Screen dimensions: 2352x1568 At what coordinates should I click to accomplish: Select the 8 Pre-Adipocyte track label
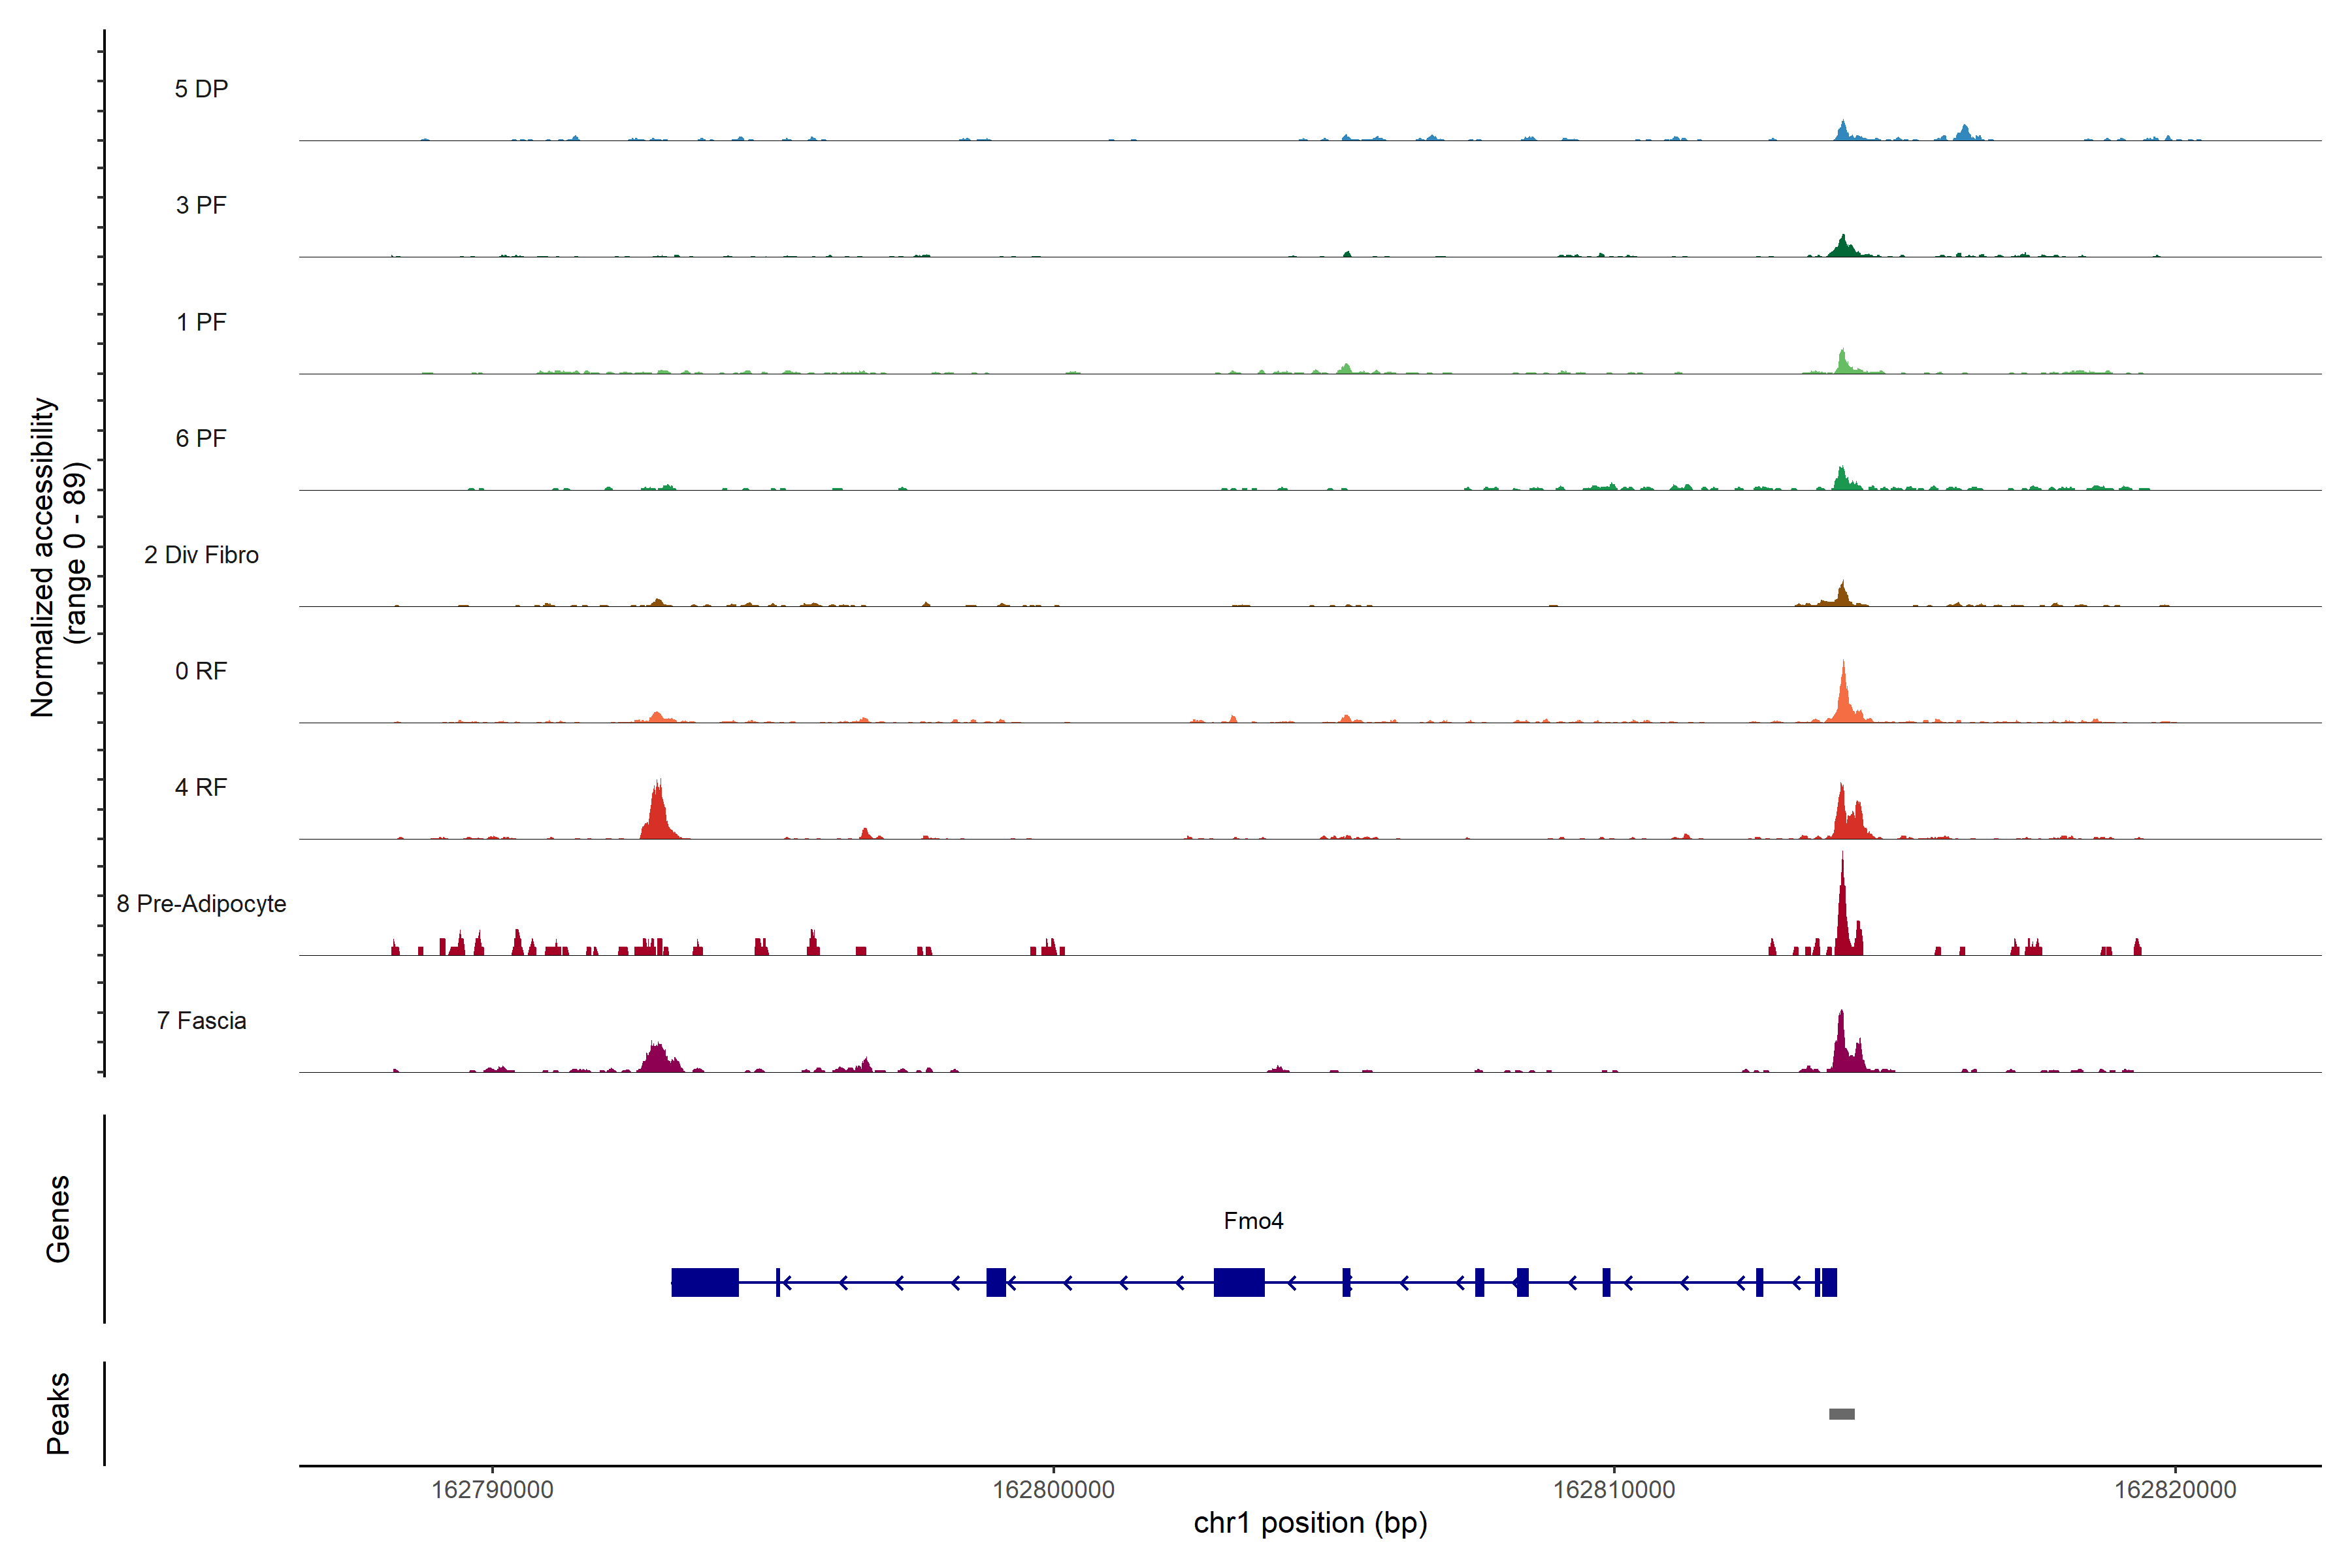pos(201,904)
